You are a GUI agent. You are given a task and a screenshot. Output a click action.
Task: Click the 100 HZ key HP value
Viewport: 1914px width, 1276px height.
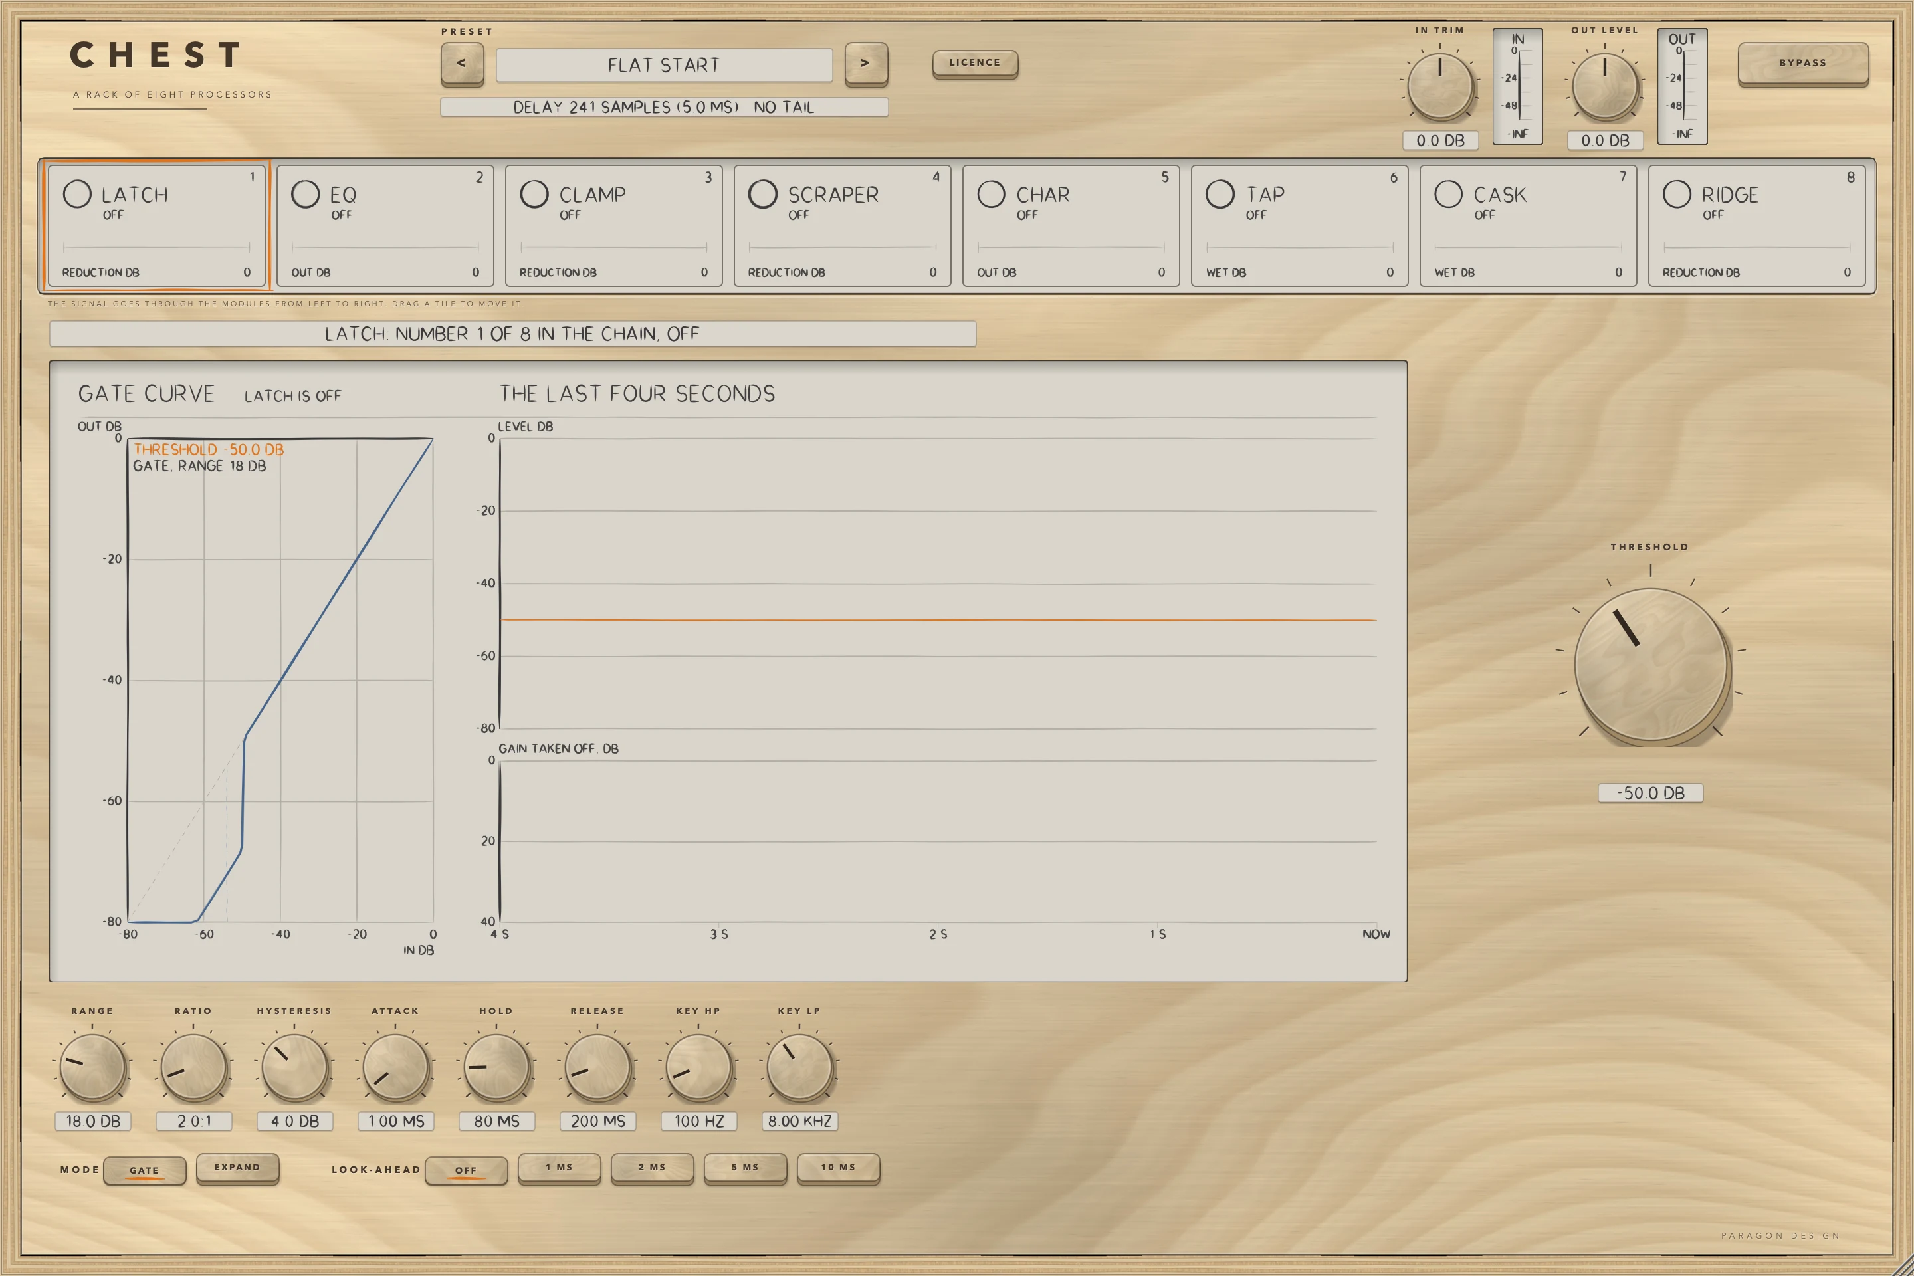tap(698, 1121)
